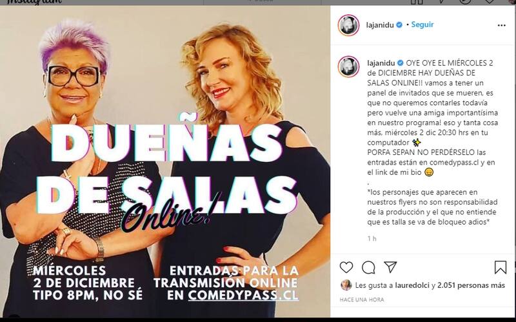Click lajanidu username in the caption
Image resolution: width=516 pixels, height=322 pixels.
point(381,63)
